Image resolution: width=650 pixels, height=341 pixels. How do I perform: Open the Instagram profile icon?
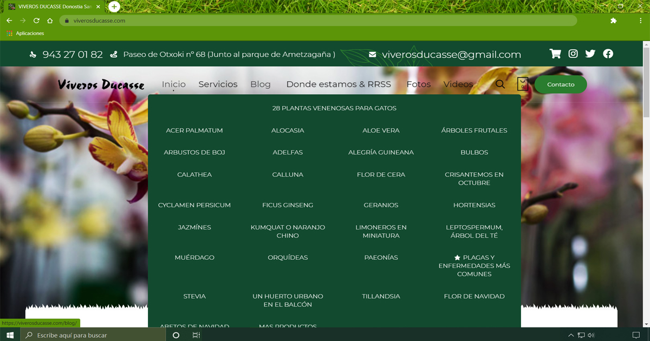point(573,54)
